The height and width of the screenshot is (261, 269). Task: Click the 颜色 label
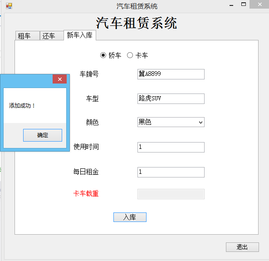tap(92, 122)
